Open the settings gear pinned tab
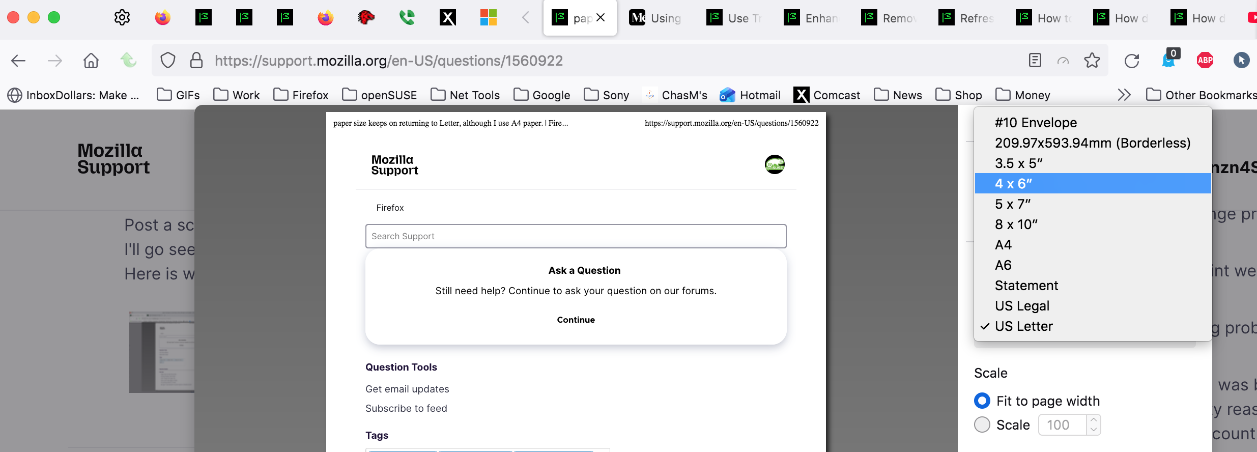Viewport: 1257px width, 452px height. coord(122,18)
